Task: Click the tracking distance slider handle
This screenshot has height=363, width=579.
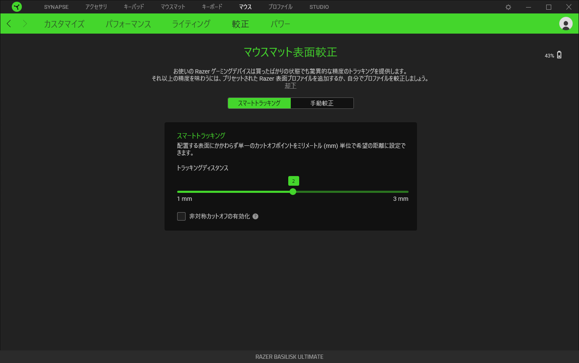Action: pyautogui.click(x=293, y=192)
